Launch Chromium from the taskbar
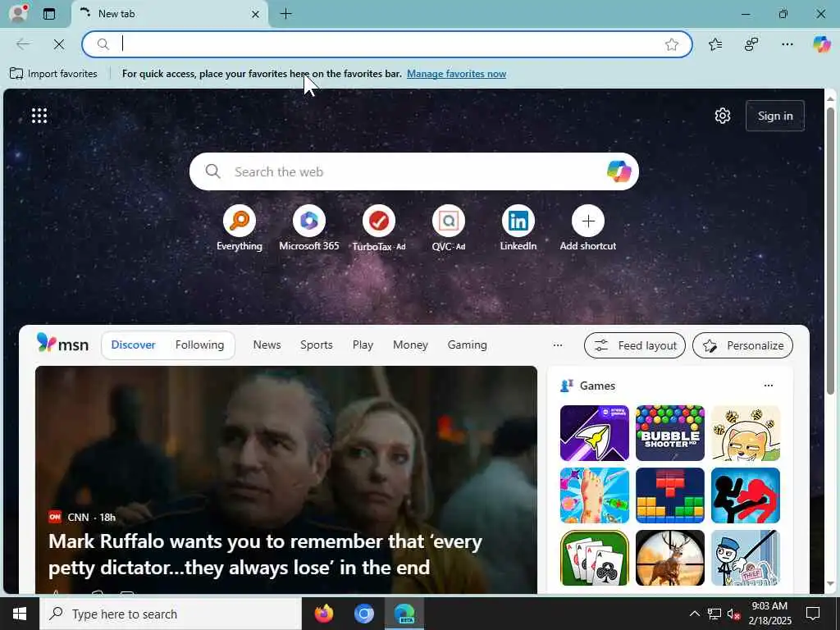Screen dimensions: 840x630 363,614
